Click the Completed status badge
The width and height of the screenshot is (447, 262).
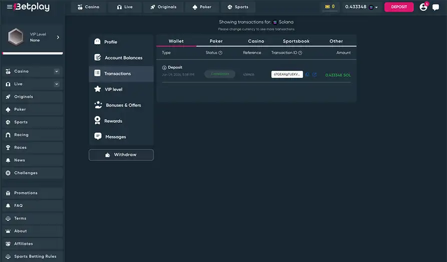click(220, 74)
